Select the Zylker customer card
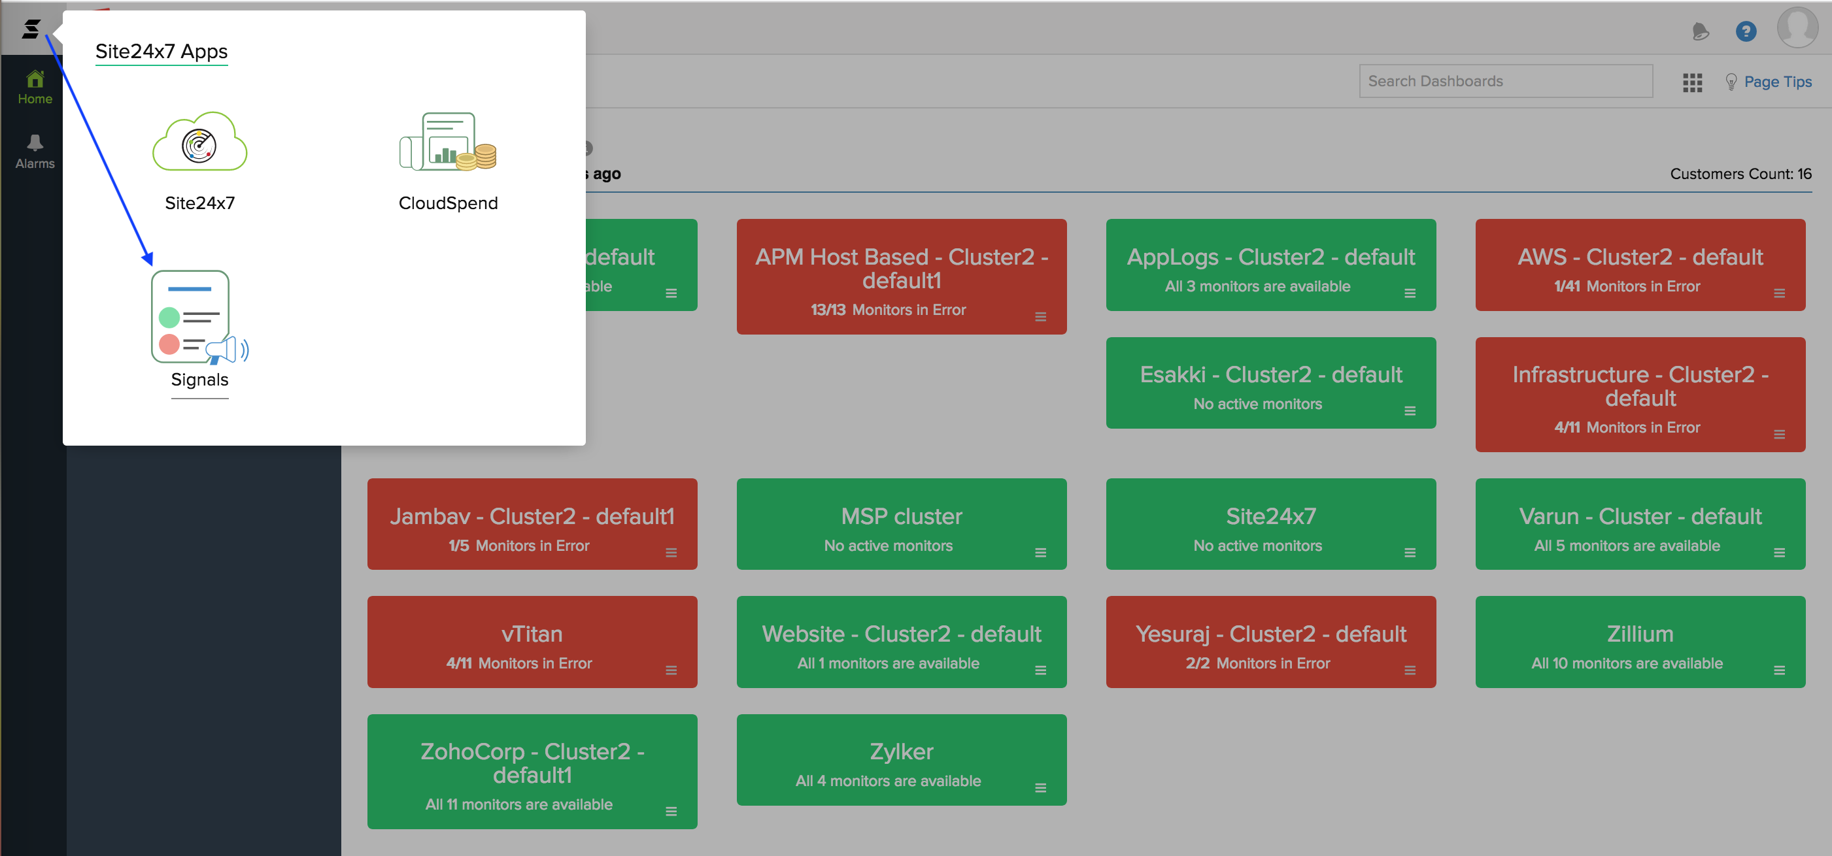 901,760
